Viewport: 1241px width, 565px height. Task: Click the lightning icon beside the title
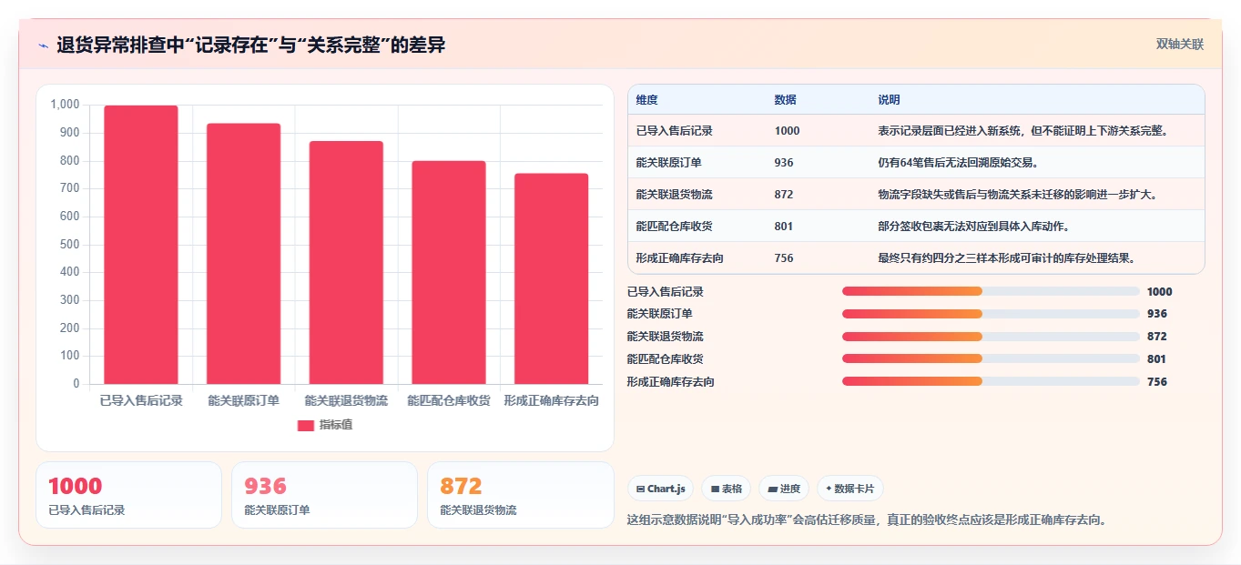[x=44, y=45]
